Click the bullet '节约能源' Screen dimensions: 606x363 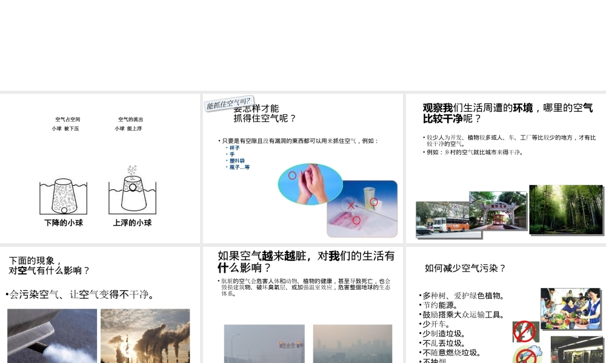(x=439, y=305)
